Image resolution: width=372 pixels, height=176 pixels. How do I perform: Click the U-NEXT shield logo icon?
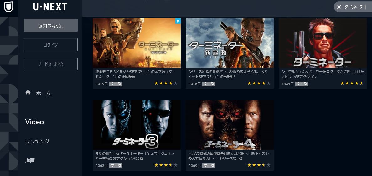(8, 7)
